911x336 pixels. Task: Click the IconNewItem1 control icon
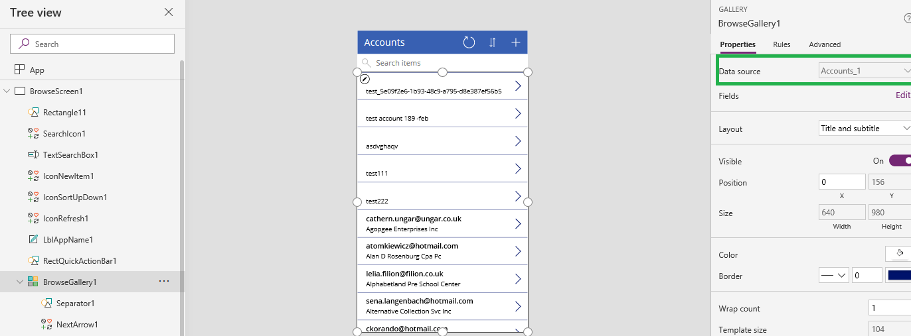[x=33, y=176]
